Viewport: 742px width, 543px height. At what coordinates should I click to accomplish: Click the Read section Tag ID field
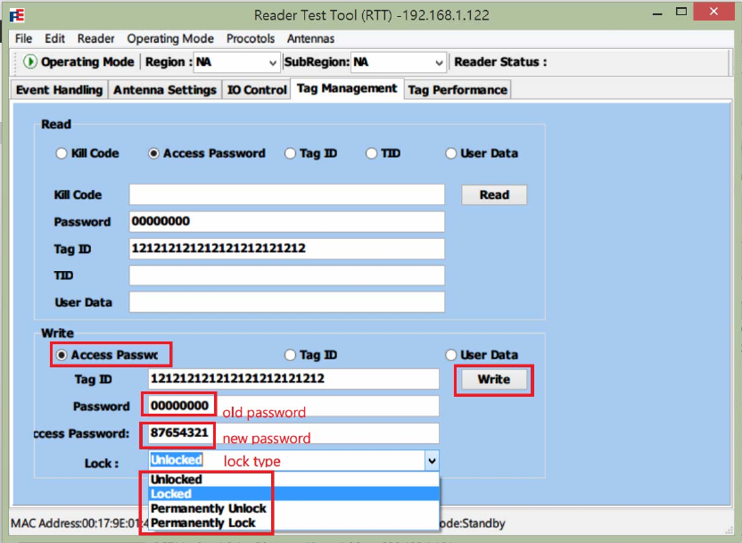tap(287, 249)
